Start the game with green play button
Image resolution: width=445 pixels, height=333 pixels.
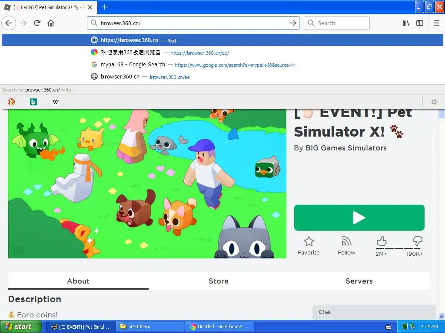[x=359, y=218]
